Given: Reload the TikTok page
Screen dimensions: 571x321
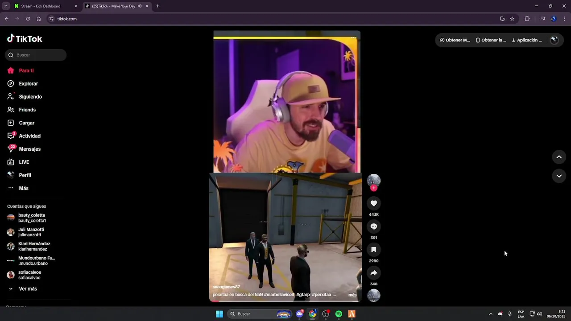Looking at the screenshot, I should (x=28, y=19).
